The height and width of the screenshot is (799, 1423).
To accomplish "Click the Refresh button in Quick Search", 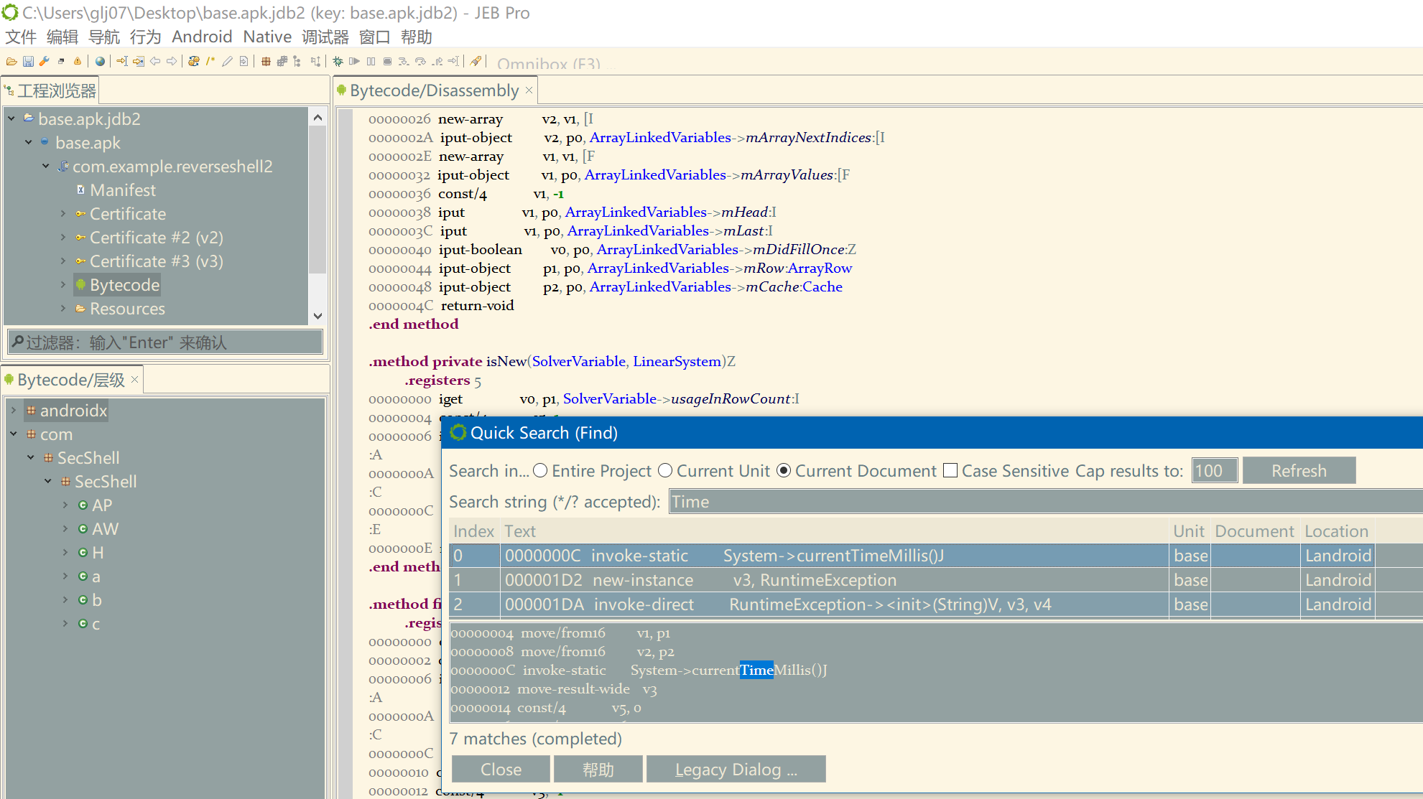I will coord(1298,471).
